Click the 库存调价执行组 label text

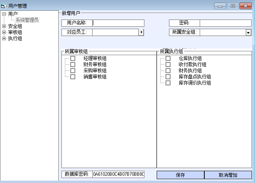click(x=195, y=83)
